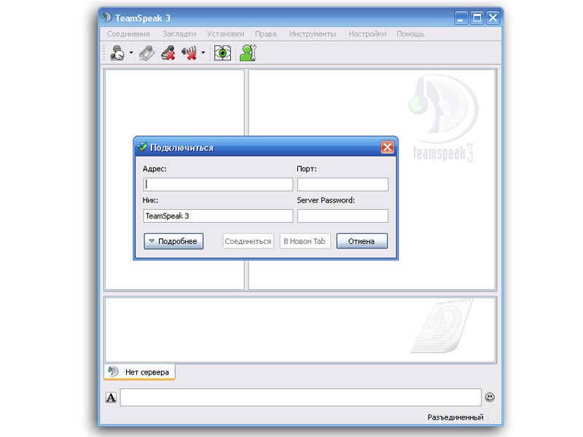
Task: Open the Закладки menu
Action: (x=179, y=34)
